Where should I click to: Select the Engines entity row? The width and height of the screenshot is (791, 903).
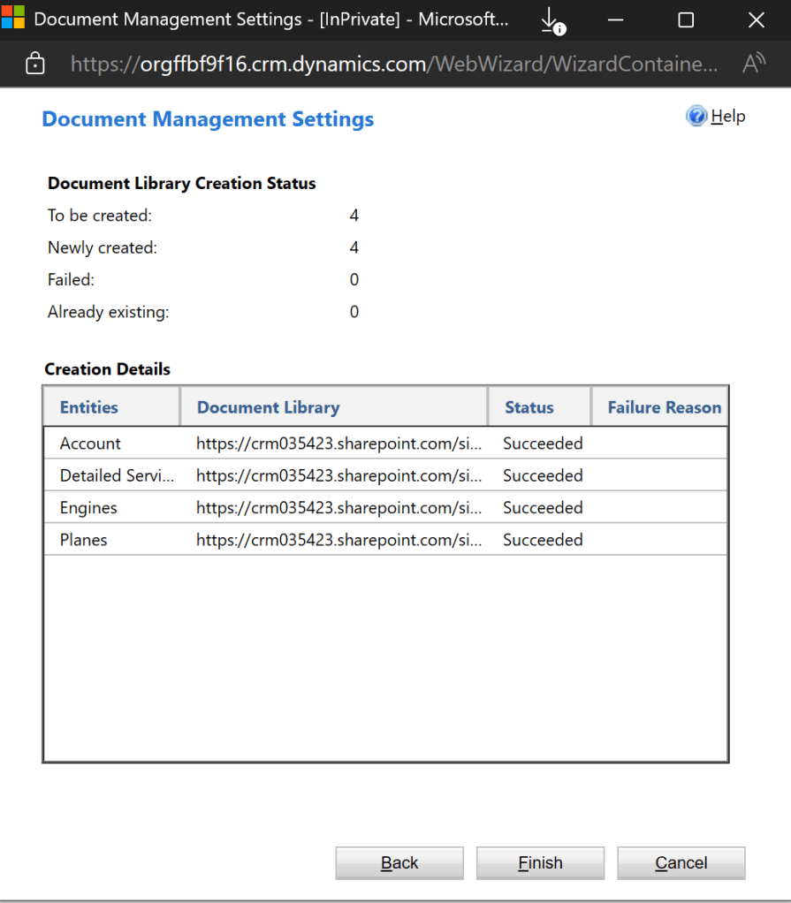point(88,508)
